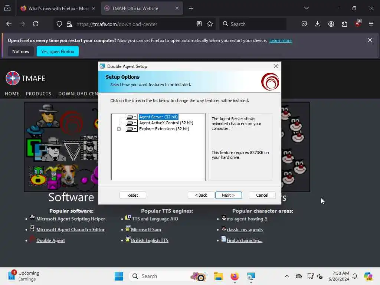The height and width of the screenshot is (285, 380).
Task: Open Microsoft Sam link
Action: [x=146, y=230]
